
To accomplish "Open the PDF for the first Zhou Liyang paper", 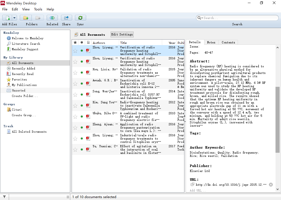I will coord(88,50).
